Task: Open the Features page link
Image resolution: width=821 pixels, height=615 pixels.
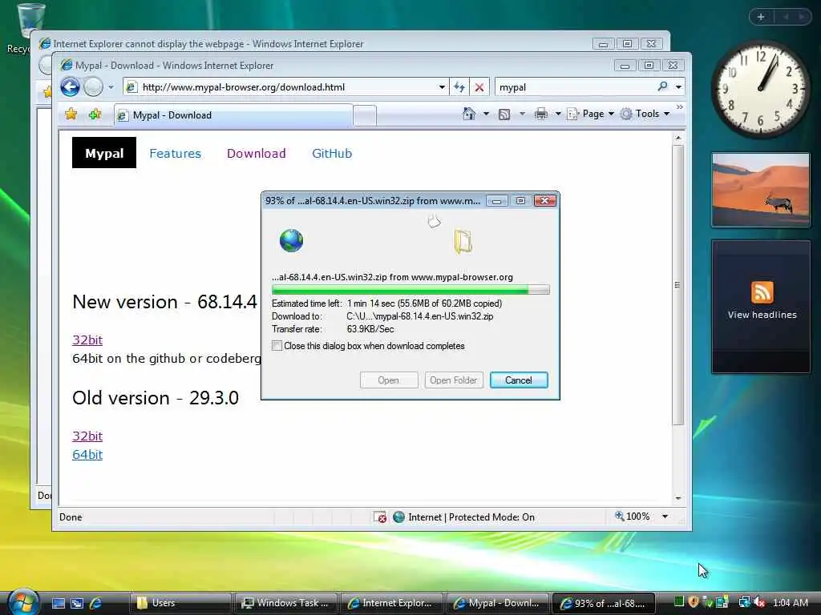Action: [175, 153]
